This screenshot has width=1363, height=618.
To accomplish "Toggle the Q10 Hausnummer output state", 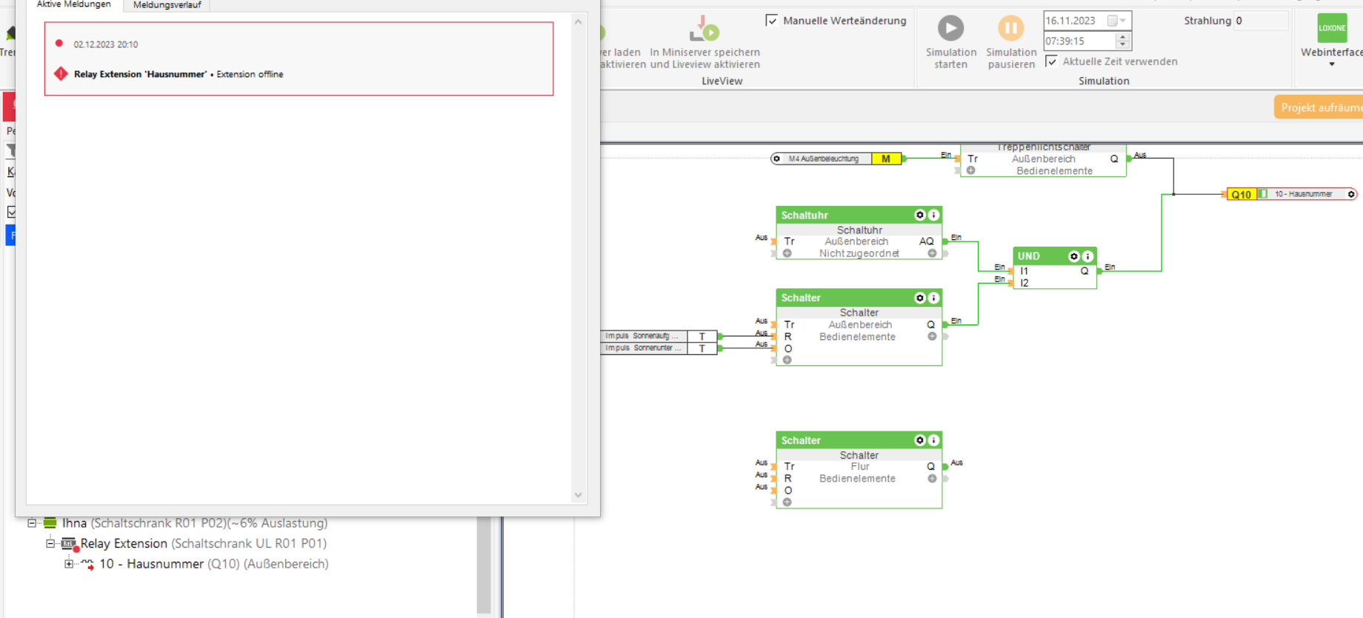I will 1263,194.
